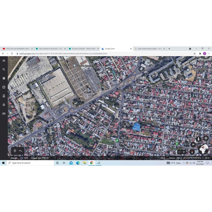Zoom in with the plus button
Viewport: 212px width, 212px height.
point(184,152)
